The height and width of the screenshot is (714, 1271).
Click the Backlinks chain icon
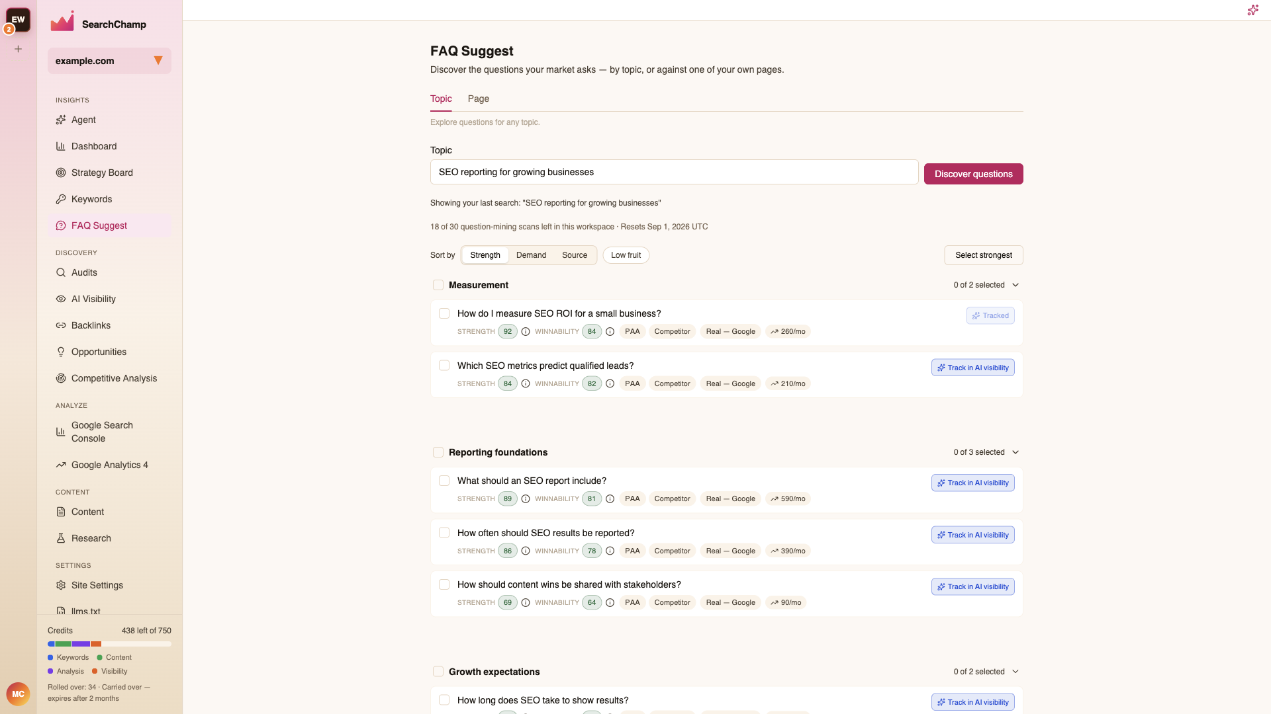(x=61, y=325)
